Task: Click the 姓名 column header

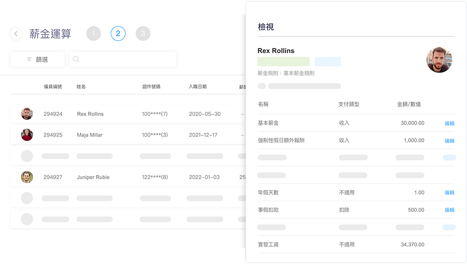Action: [x=81, y=87]
